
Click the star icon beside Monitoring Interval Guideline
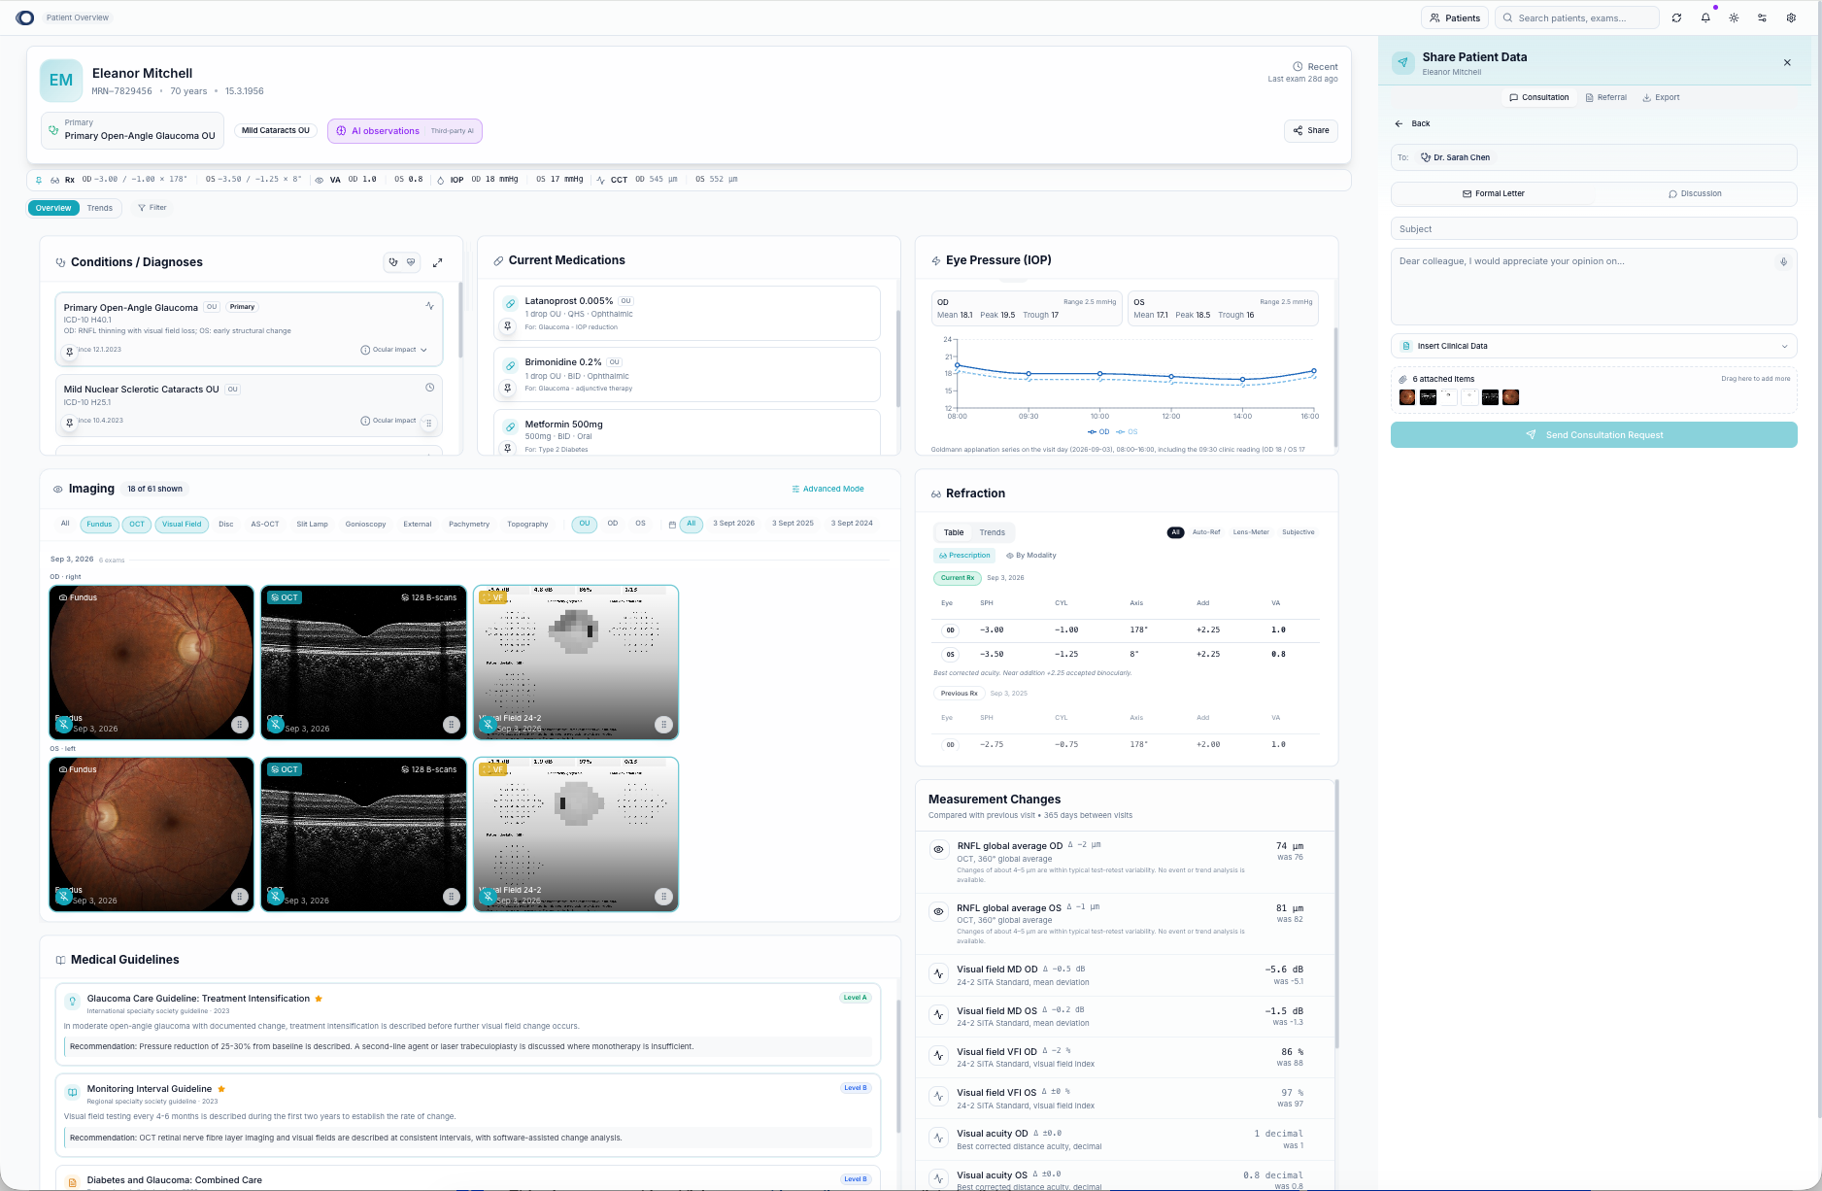coord(221,1089)
